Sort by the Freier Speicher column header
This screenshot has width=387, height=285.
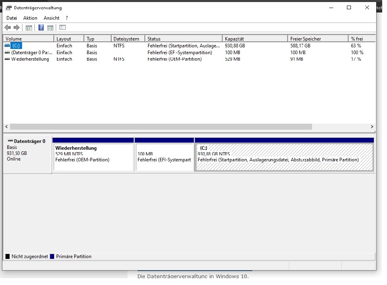[318, 39]
